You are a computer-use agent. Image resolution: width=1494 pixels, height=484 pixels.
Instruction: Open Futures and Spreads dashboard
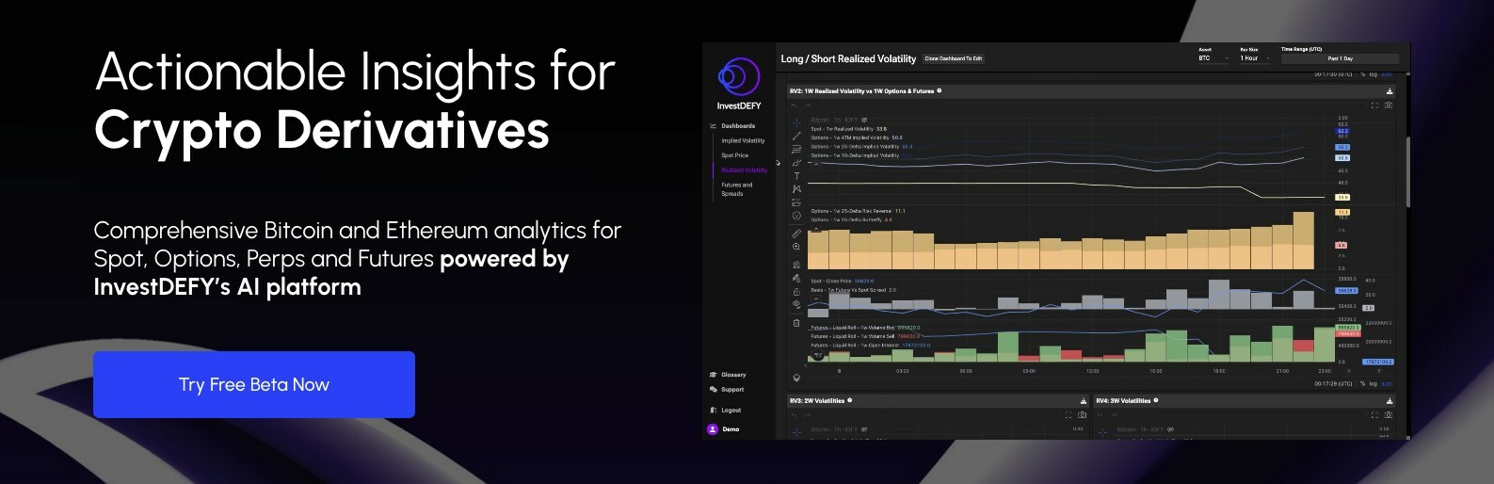pyautogui.click(x=736, y=189)
